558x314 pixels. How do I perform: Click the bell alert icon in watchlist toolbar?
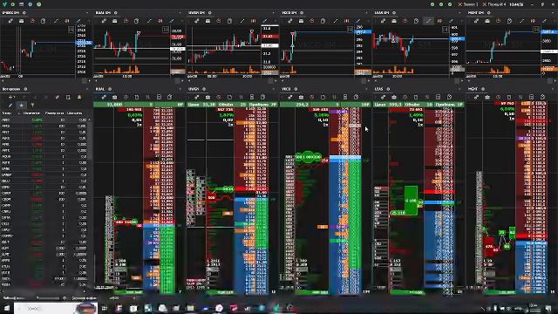pos(79,97)
